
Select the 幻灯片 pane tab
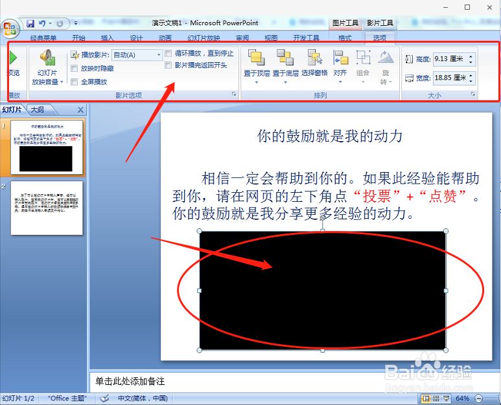click(x=12, y=110)
